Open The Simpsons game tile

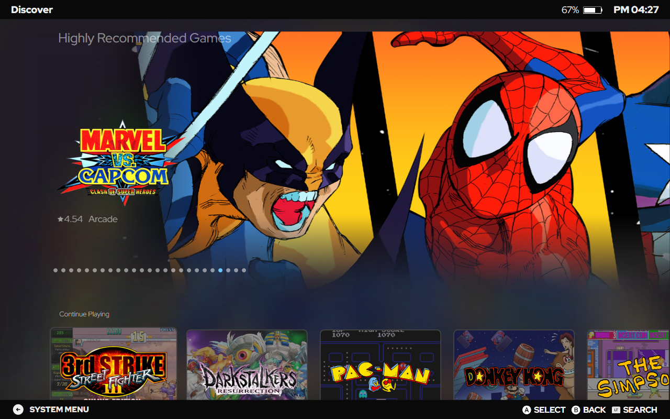[x=629, y=365]
